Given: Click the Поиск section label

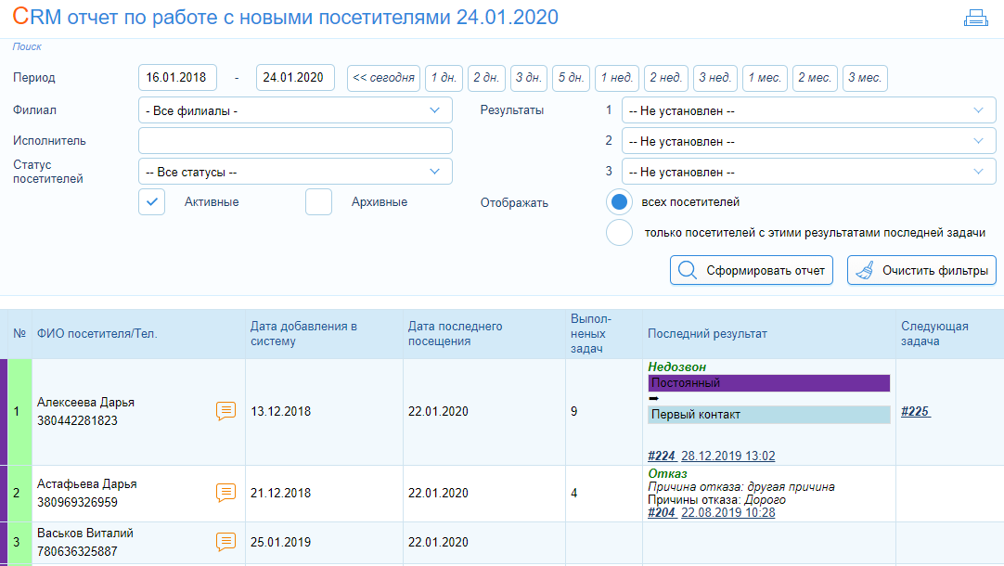Looking at the screenshot, I should [27, 46].
